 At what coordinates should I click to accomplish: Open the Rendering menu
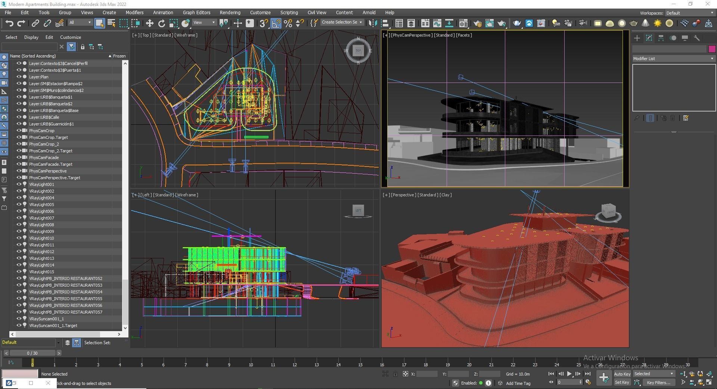[230, 12]
